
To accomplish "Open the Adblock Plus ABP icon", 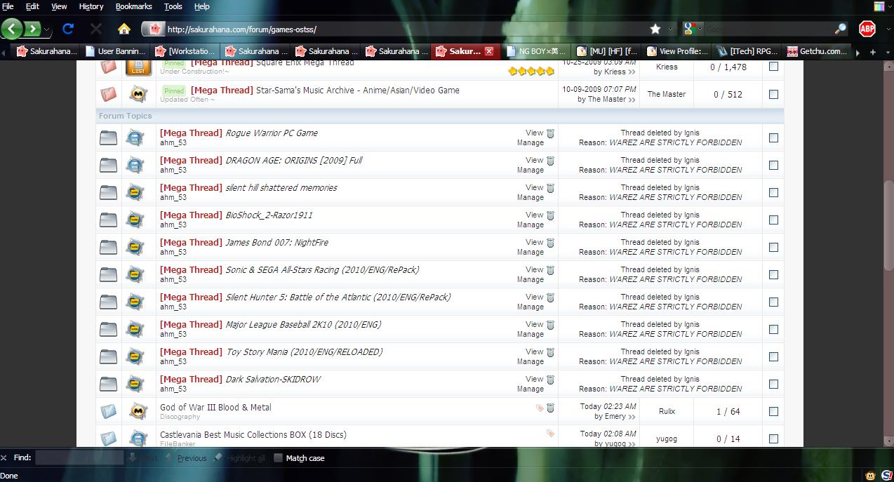I will pos(867,29).
